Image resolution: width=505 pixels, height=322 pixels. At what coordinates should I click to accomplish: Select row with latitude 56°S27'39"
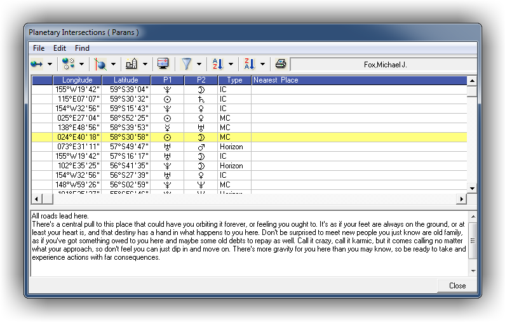pyautogui.click(x=249, y=175)
